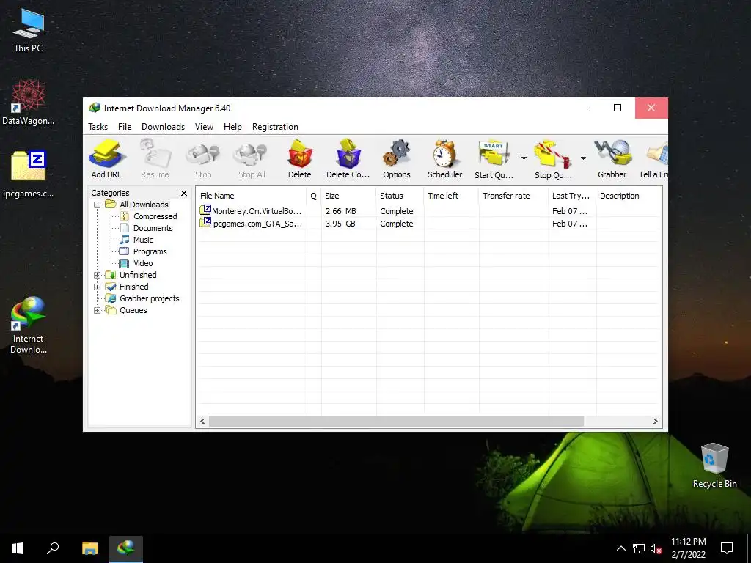
Task: Select the Documents category
Action: click(153, 229)
